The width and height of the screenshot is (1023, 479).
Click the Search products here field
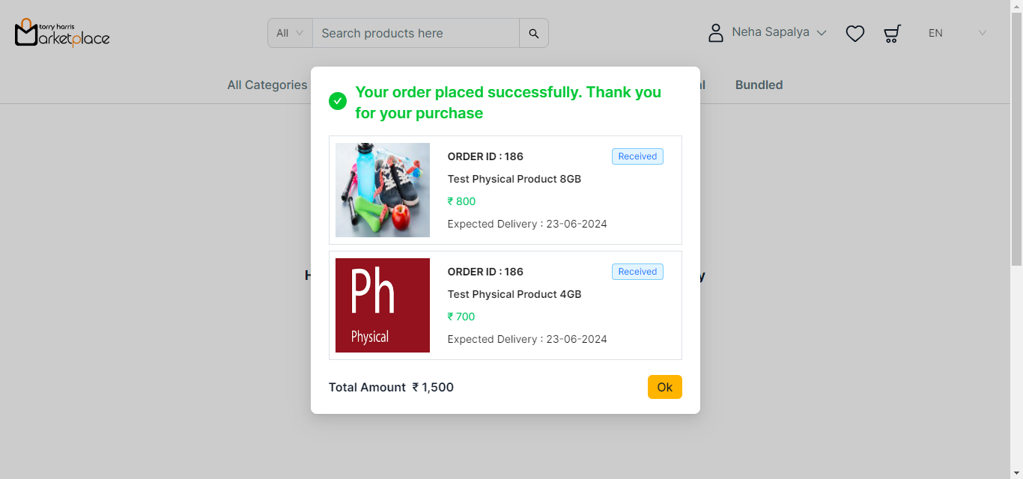click(416, 34)
